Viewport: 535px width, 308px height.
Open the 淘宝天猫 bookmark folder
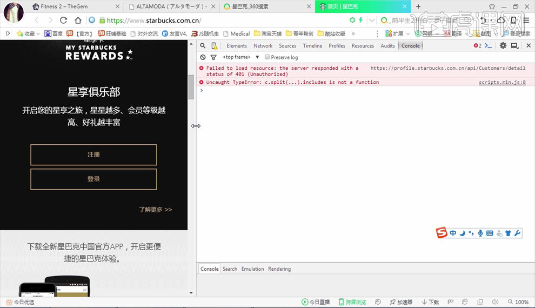click(267, 34)
